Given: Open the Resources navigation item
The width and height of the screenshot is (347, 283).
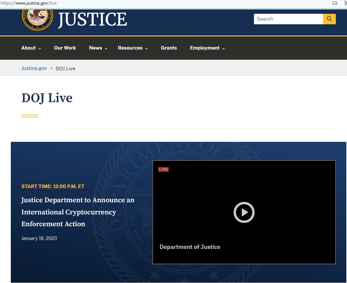Looking at the screenshot, I should point(130,48).
